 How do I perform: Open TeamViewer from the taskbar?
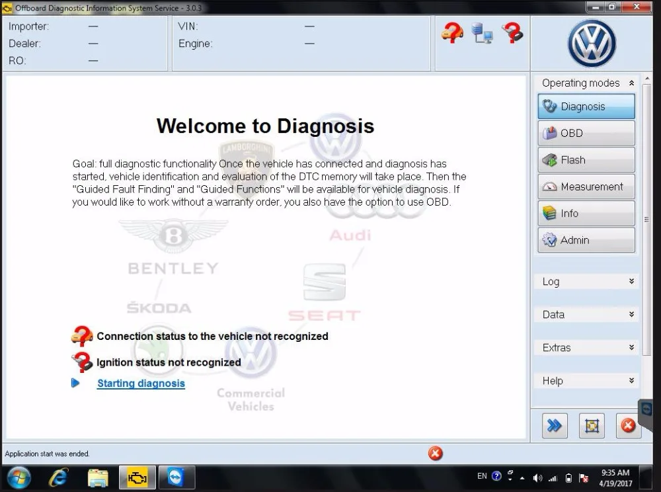pyautogui.click(x=176, y=478)
